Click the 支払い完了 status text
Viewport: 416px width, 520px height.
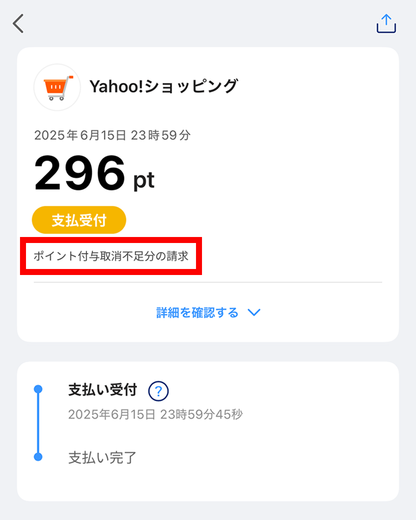click(102, 457)
